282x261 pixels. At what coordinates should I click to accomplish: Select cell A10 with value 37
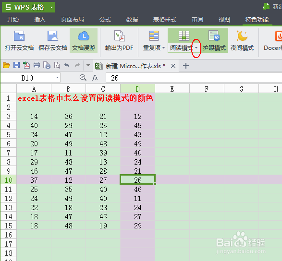(34, 180)
